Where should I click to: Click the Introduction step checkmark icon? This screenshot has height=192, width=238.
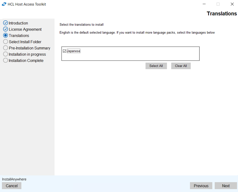tap(5, 23)
